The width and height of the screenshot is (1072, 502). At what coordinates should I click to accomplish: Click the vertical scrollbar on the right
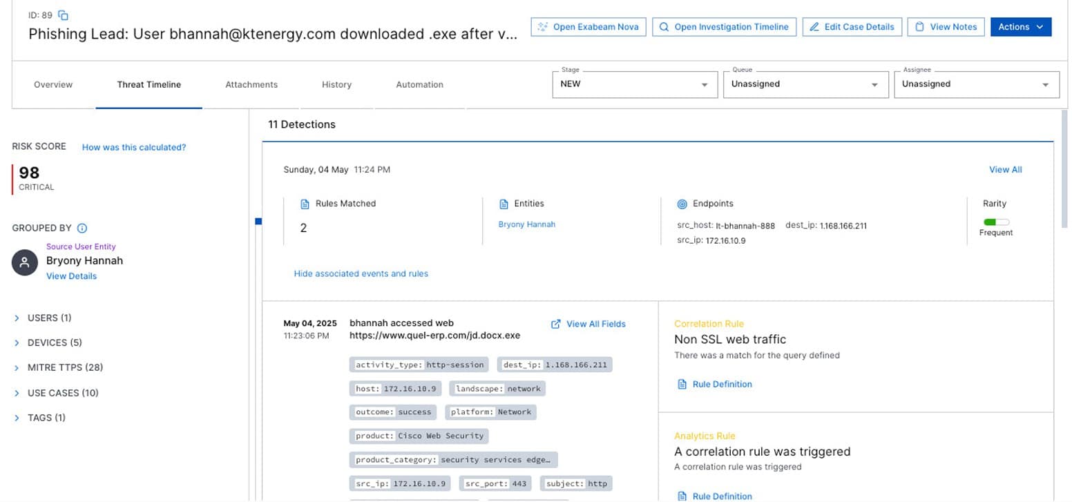pos(1064,169)
